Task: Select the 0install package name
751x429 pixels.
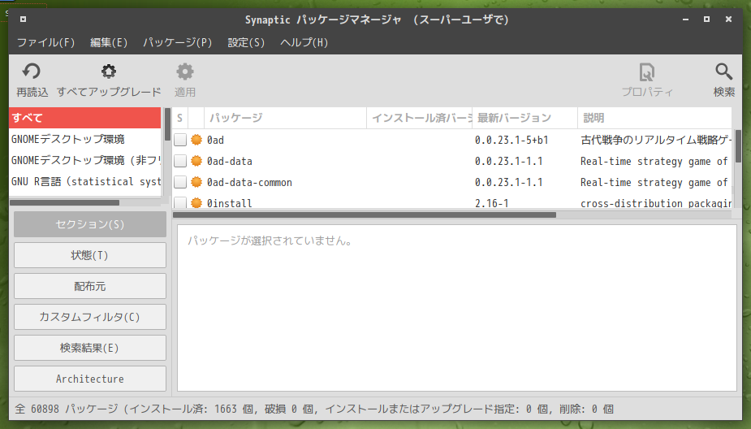Action: 230,203
